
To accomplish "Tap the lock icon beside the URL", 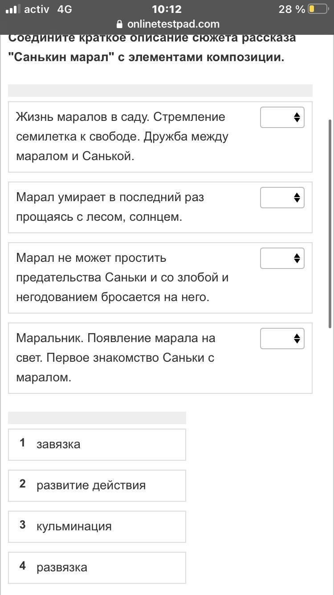I will coord(119,24).
